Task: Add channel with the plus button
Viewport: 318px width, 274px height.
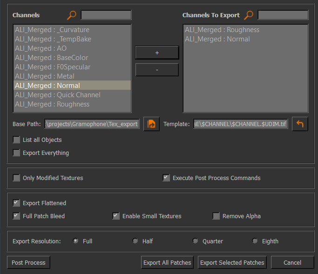Action: pos(157,53)
